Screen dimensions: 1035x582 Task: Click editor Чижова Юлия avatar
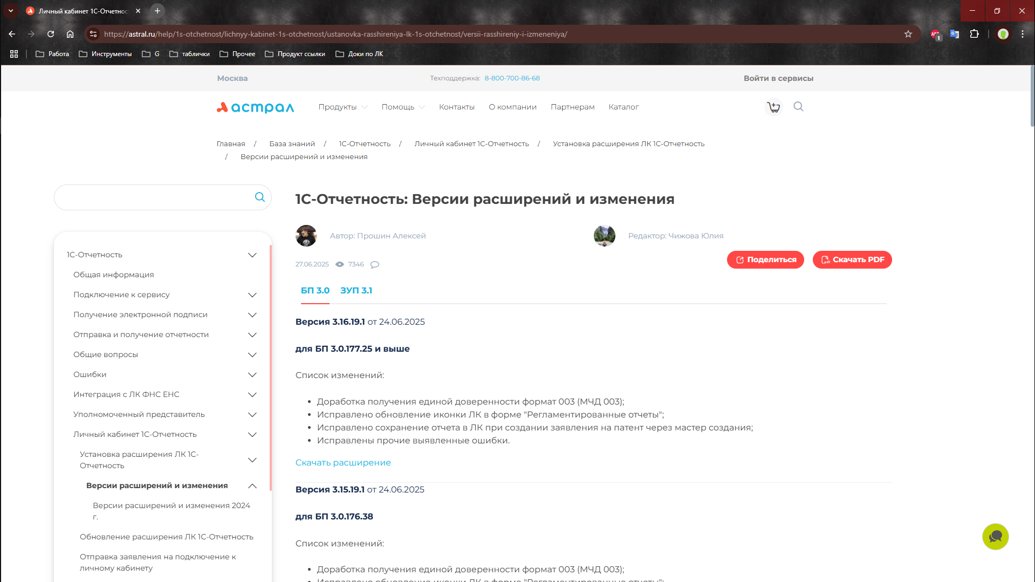click(x=604, y=236)
